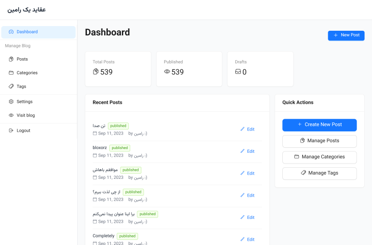Open Manage Posts quick action
The image size is (372, 245).
[319, 141]
